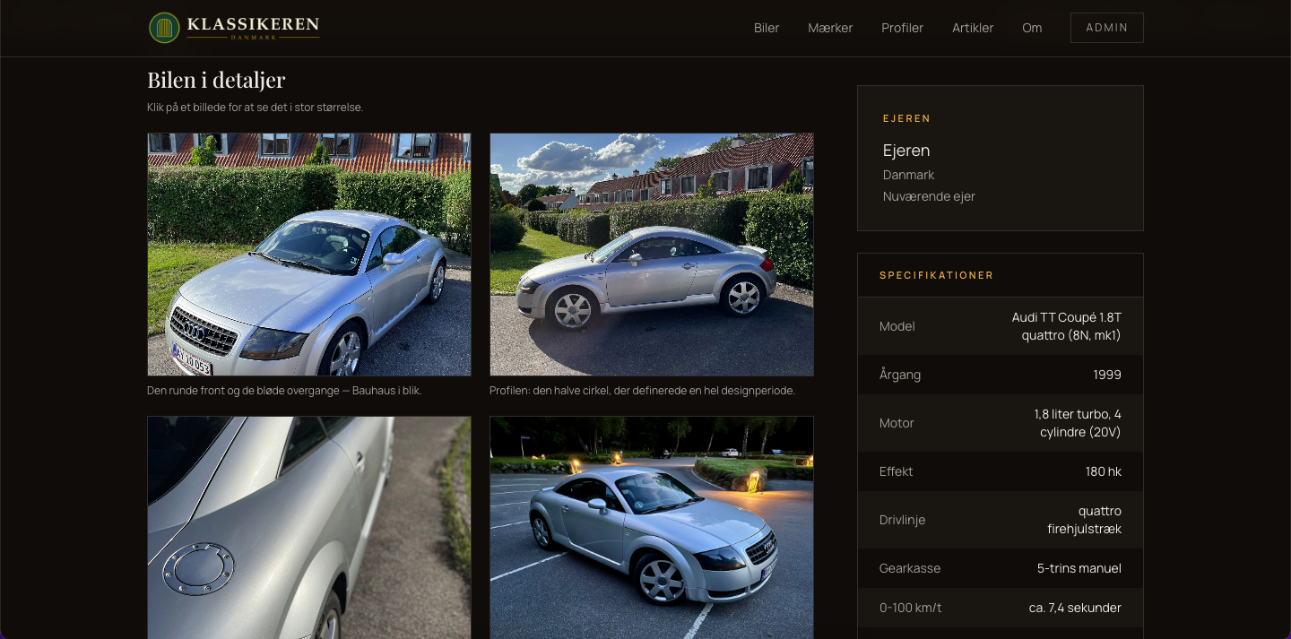Click the 'Årgang' label
The image size is (1291, 639).
pos(900,375)
